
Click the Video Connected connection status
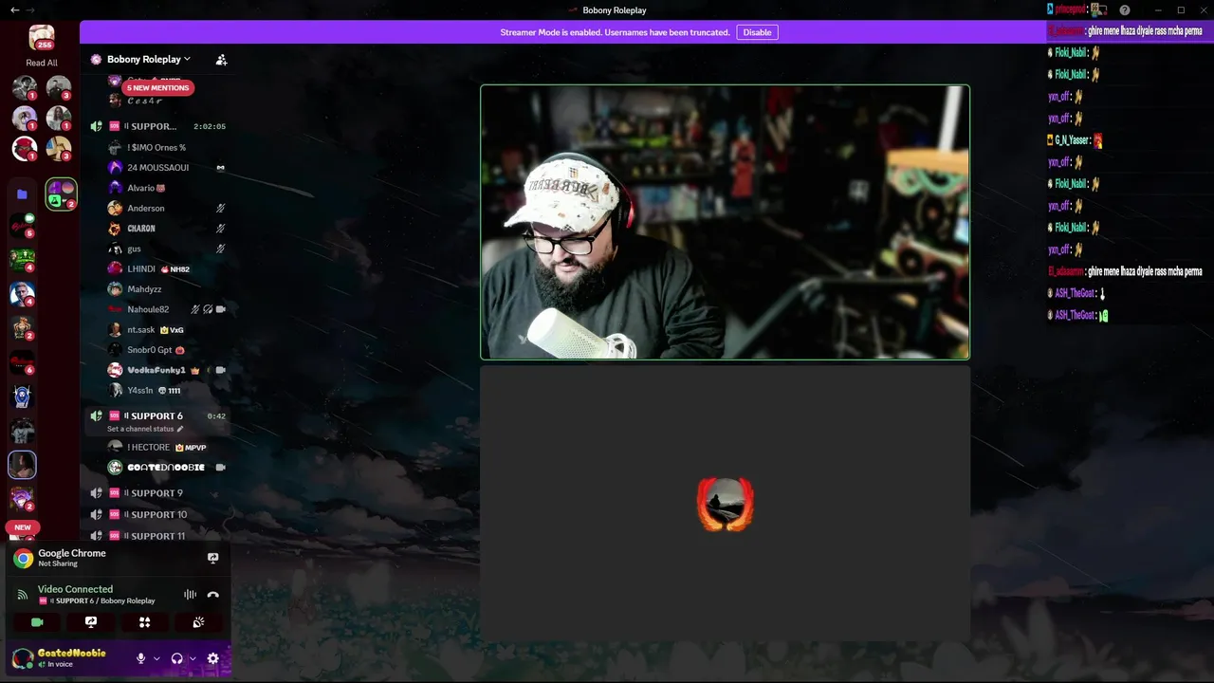75,589
